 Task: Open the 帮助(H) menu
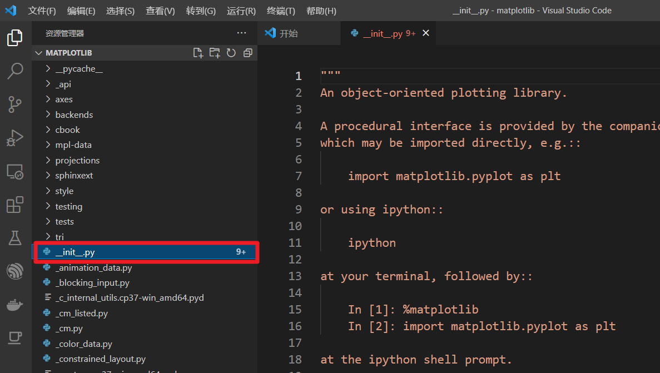click(321, 11)
